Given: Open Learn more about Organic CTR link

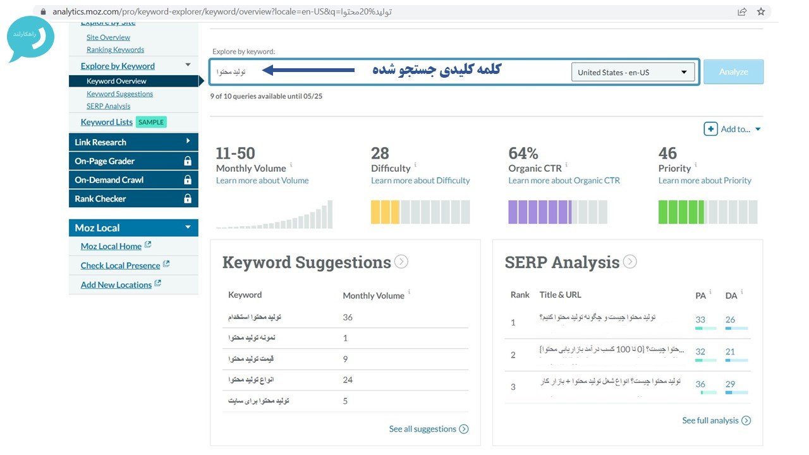Looking at the screenshot, I should coord(564,180).
